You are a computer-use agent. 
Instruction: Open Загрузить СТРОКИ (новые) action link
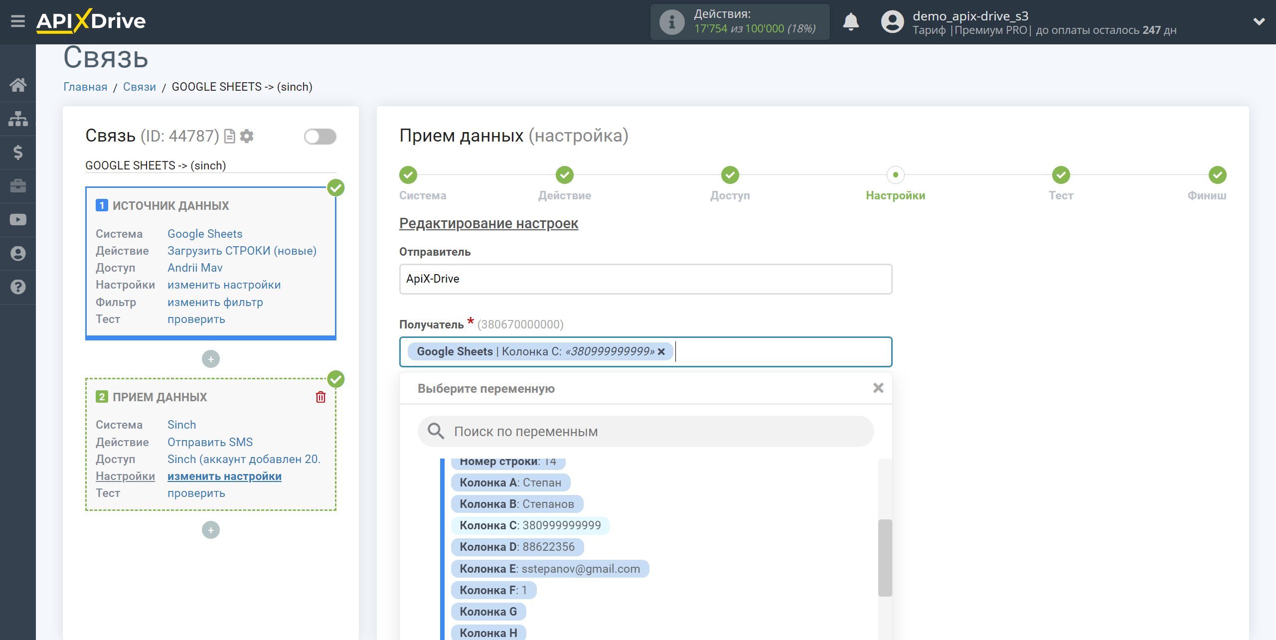click(x=242, y=251)
